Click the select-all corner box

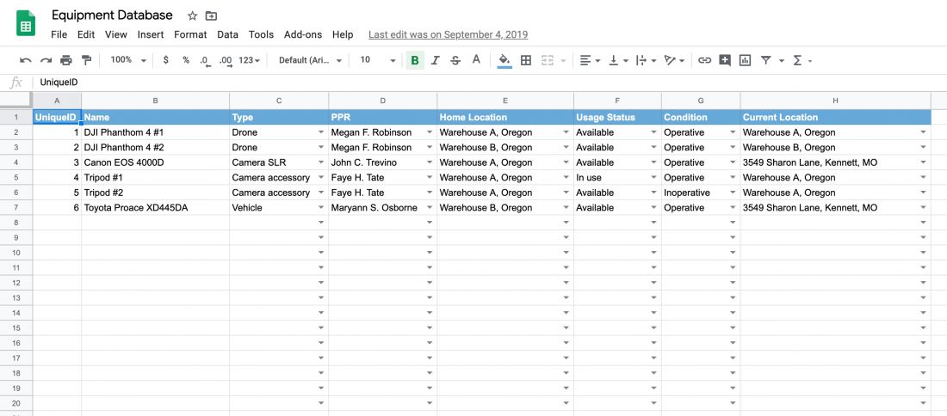point(16,101)
